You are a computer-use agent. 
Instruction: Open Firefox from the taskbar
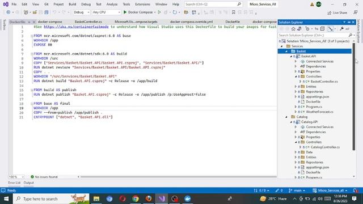[x=149, y=199]
